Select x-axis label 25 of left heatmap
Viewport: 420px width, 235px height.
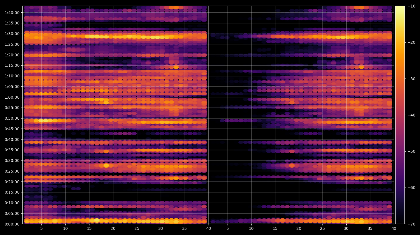(137, 229)
